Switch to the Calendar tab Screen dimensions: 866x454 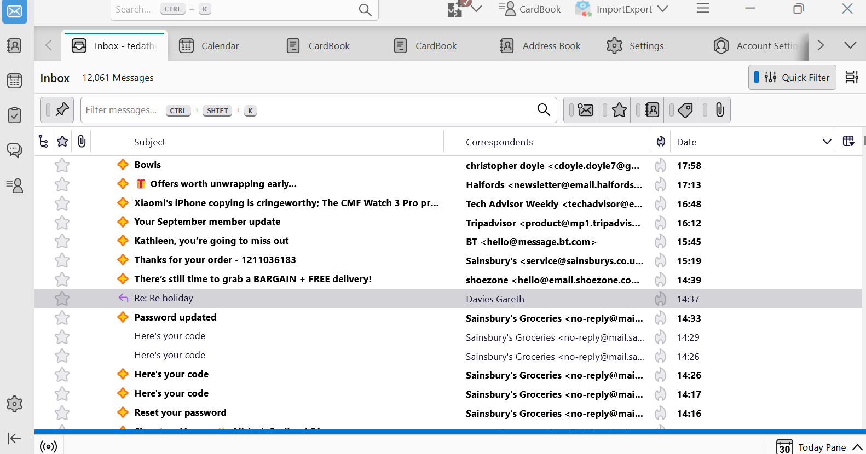click(210, 46)
